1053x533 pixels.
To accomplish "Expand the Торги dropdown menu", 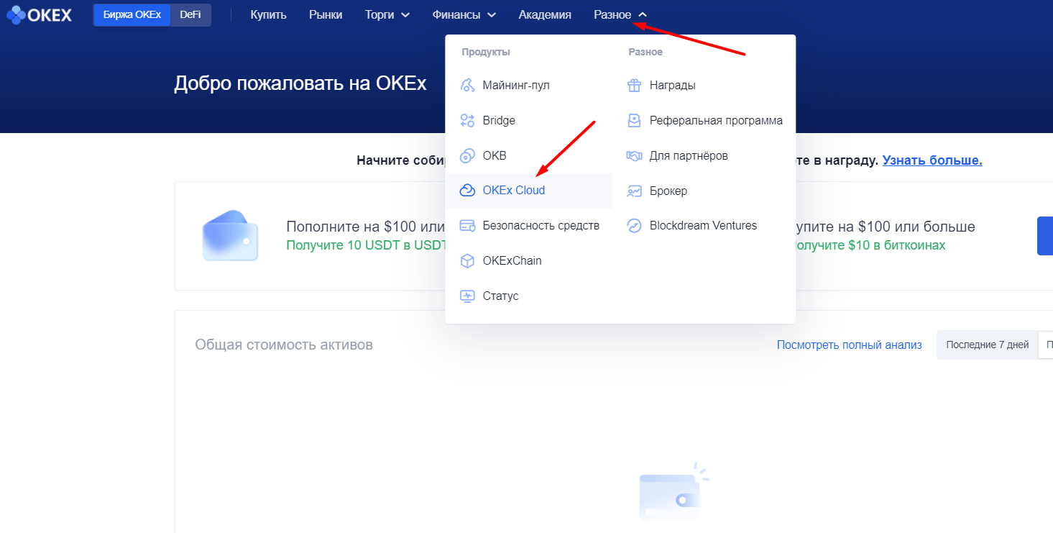I will [x=387, y=14].
